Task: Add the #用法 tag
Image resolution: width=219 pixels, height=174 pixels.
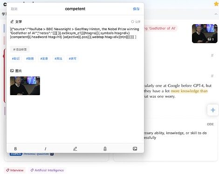Action: pyautogui.click(x=58, y=58)
